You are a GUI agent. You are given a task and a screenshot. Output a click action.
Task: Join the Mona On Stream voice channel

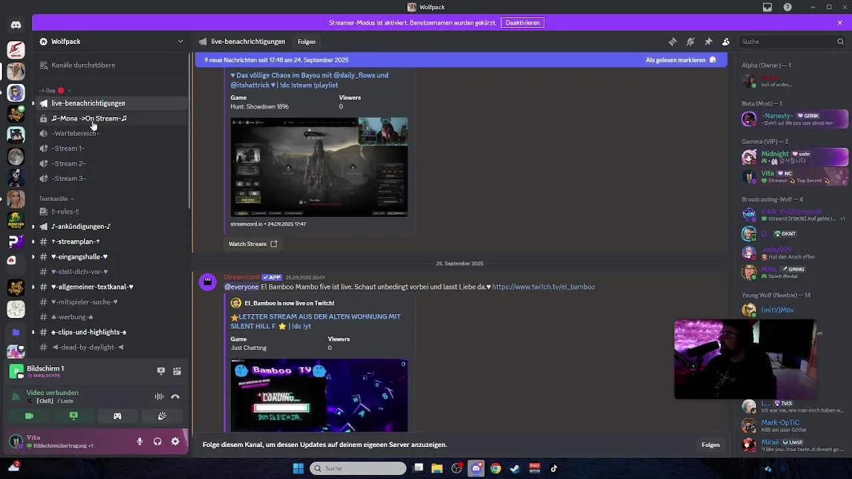(x=111, y=118)
